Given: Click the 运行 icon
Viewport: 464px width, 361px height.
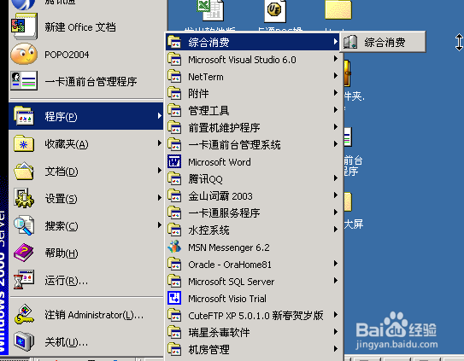Looking at the screenshot, I should pos(24,279).
